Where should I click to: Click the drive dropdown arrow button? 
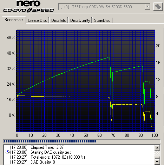[x=147, y=7]
